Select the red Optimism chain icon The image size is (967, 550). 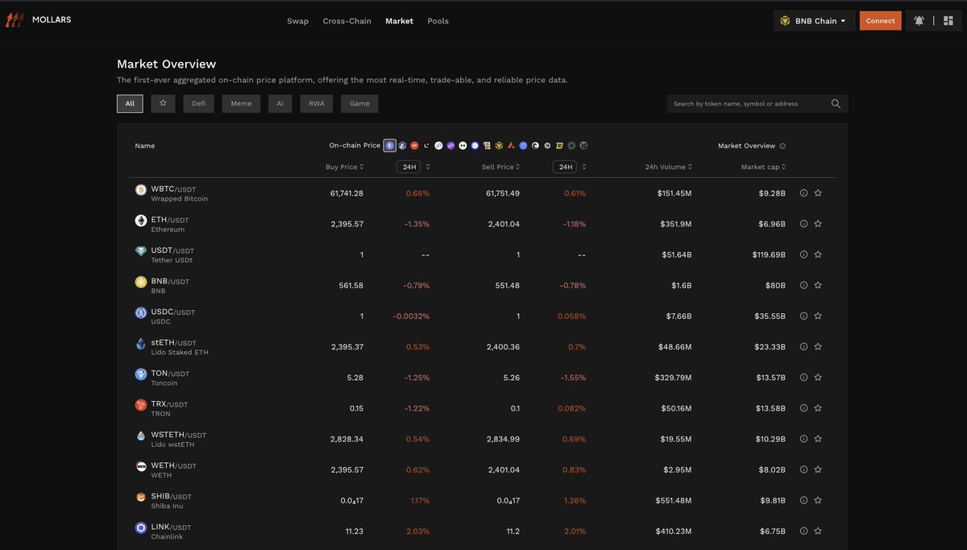coord(414,146)
